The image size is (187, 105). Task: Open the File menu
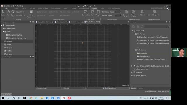point(6,8)
